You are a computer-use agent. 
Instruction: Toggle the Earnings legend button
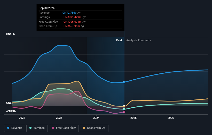(x=37, y=128)
